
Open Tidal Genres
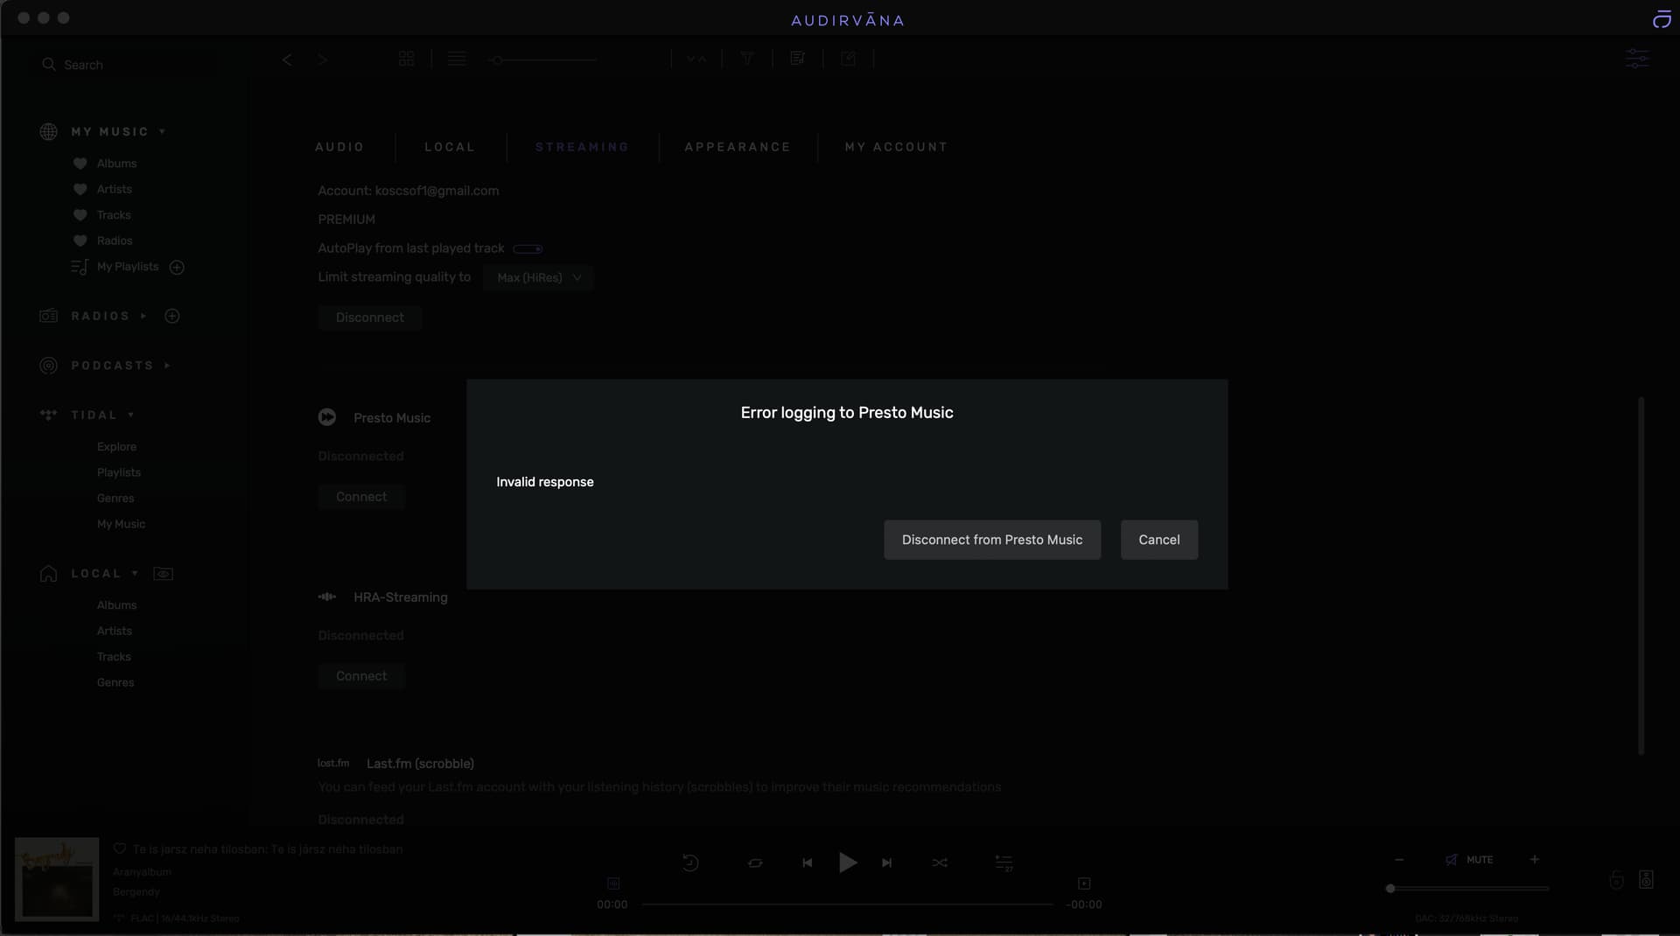tap(115, 499)
